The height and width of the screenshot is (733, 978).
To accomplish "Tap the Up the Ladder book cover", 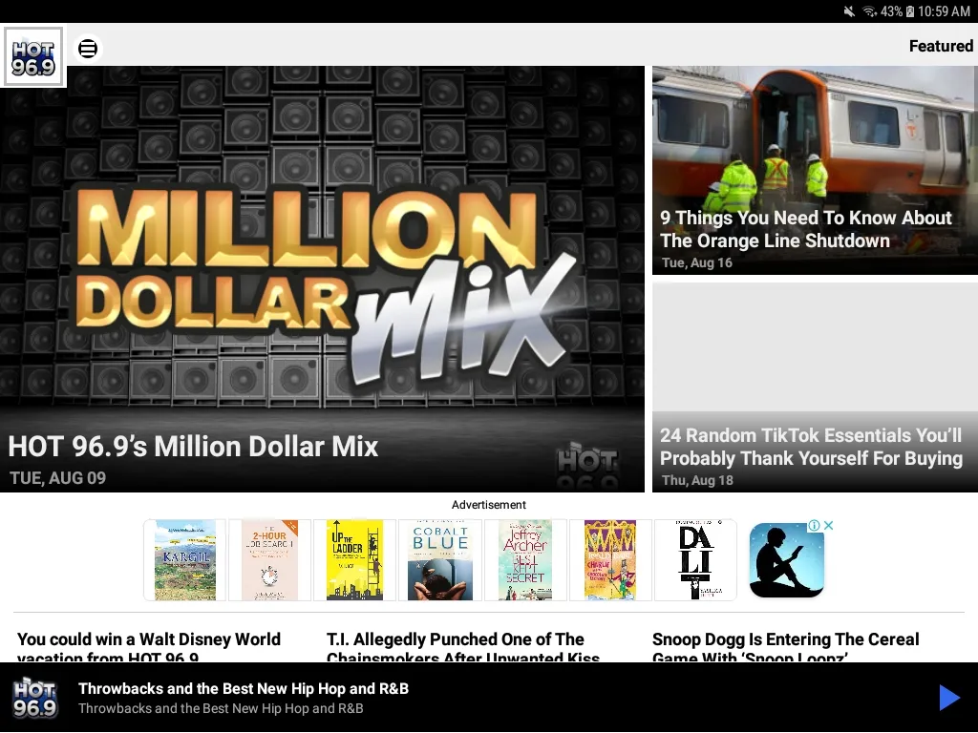I will tap(355, 560).
